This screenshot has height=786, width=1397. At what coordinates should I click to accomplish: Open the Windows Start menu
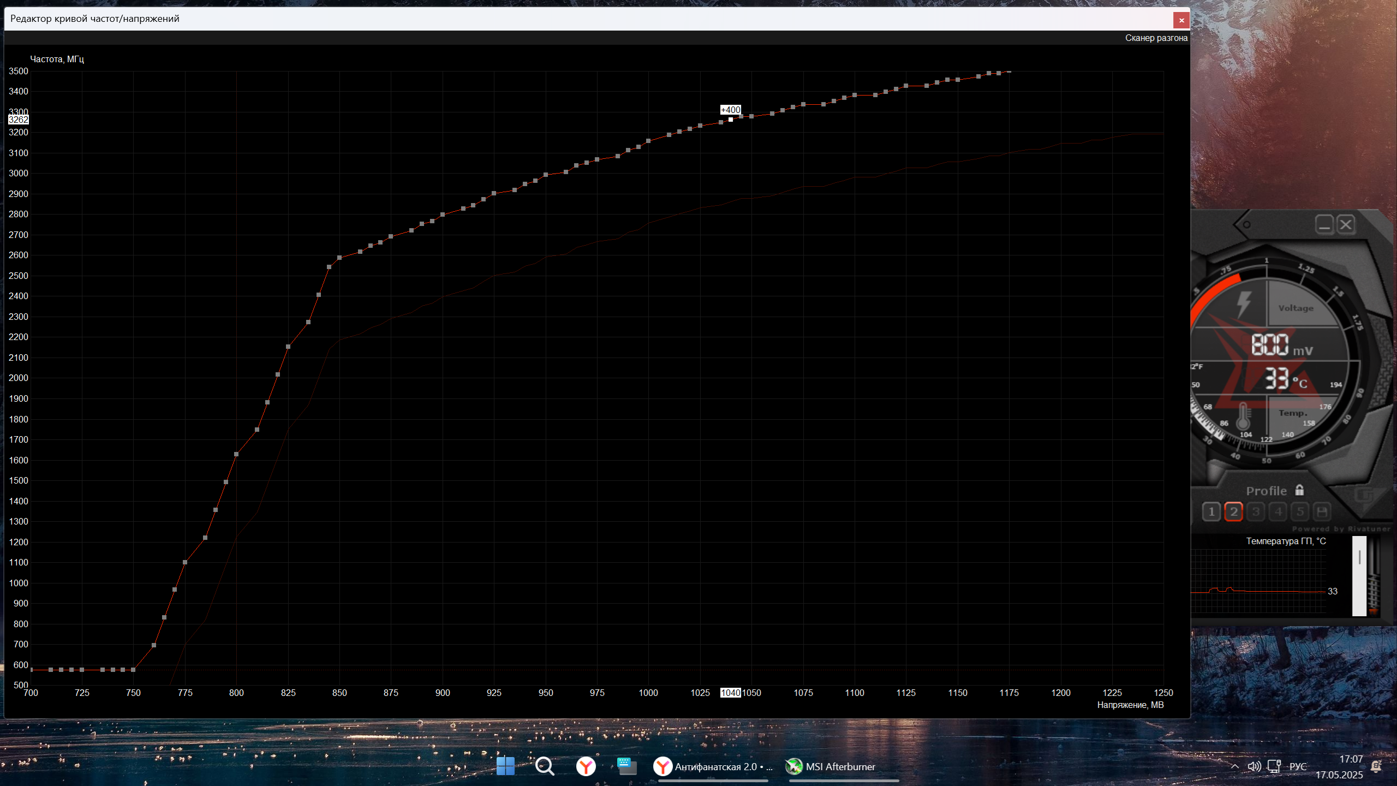tap(505, 766)
